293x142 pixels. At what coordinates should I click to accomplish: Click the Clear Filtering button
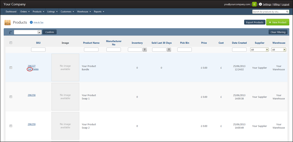point(278,32)
